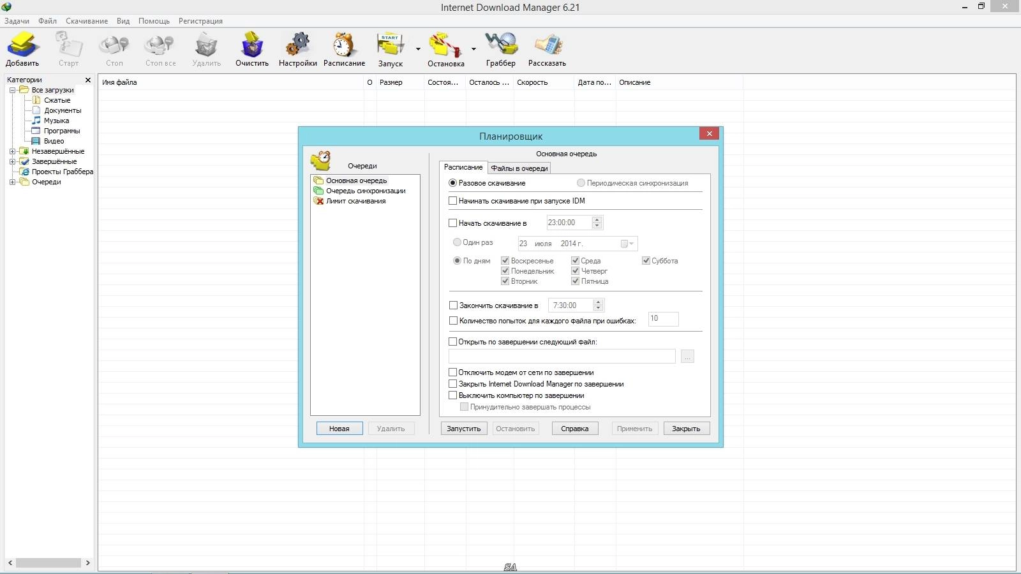Screen dimensions: 1021x574
Task: Click the Добавить (add URL) toolbar icon
Action: [23, 45]
